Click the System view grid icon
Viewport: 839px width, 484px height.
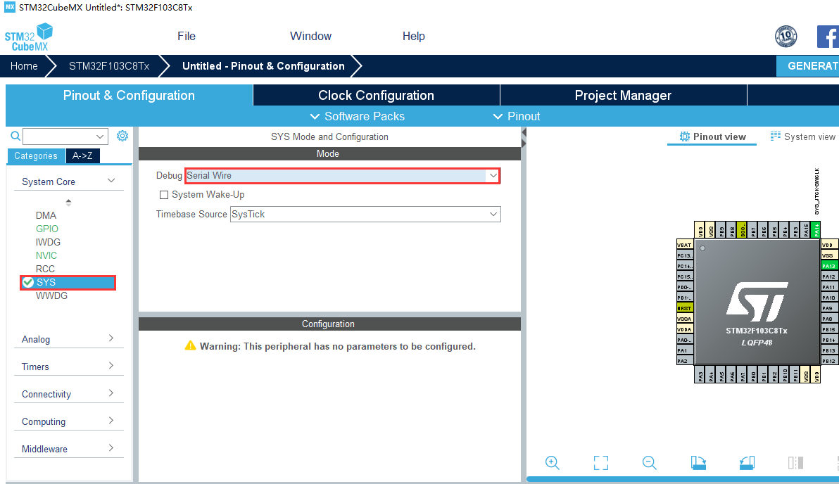[x=776, y=136]
